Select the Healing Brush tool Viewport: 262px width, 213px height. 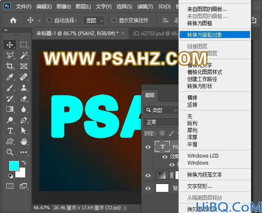click(24, 77)
